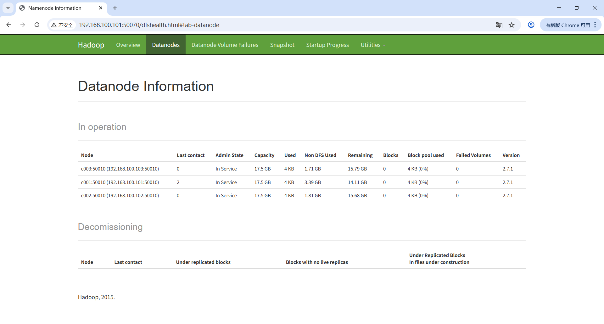Click the 14.11 GB Remaining value
604x324 pixels.
[357, 182]
